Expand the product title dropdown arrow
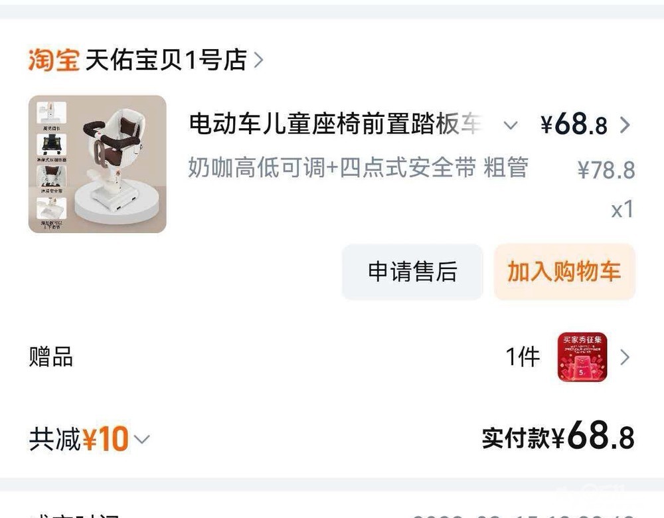 [x=510, y=126]
